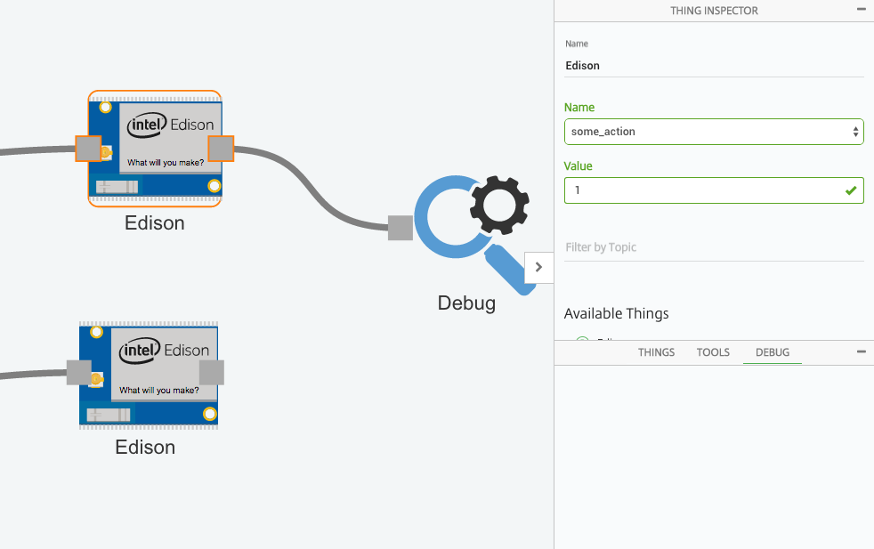Switch to the TOOLS tab
874x549 pixels.
[713, 352]
